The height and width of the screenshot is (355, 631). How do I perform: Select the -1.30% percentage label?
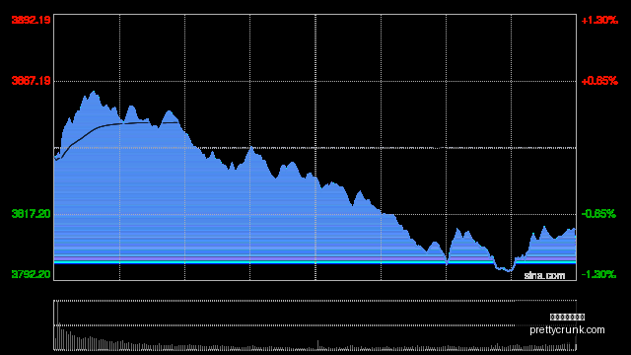coord(598,274)
